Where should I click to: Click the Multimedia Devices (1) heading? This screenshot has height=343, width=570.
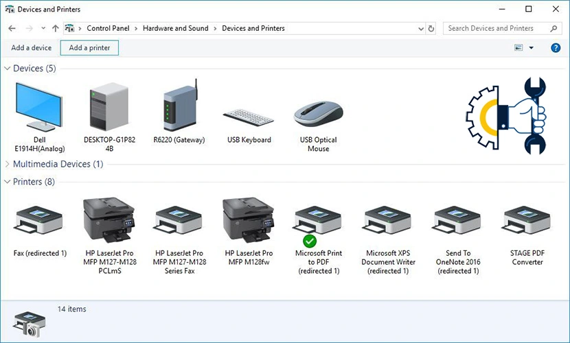(58, 164)
